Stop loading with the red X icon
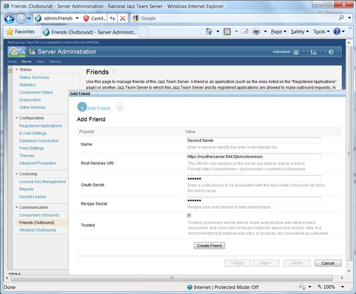The width and height of the screenshot is (356, 294). pyautogui.click(x=123, y=18)
